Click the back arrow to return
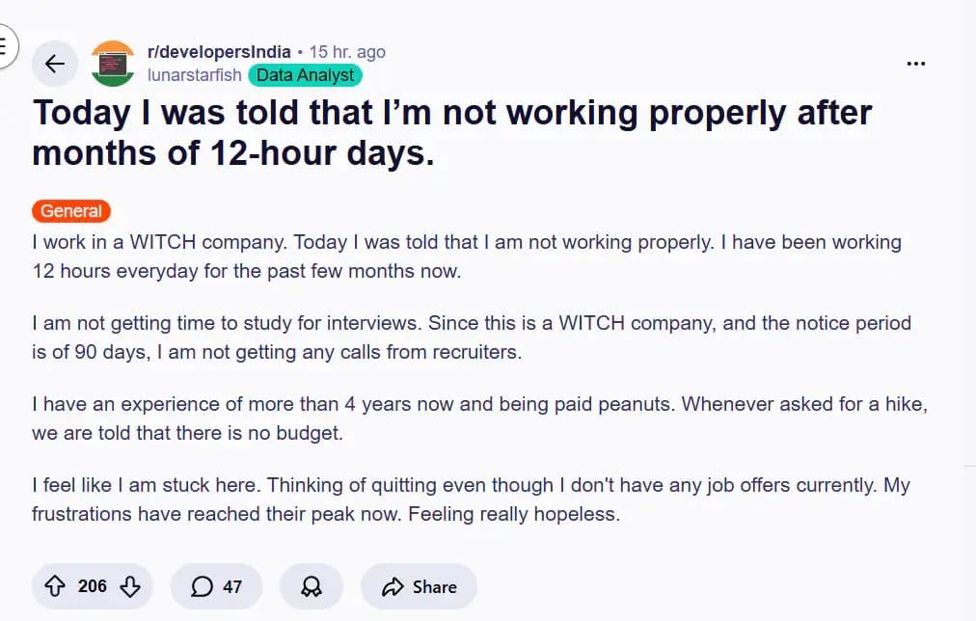The width and height of the screenshot is (976, 621). coord(55,63)
